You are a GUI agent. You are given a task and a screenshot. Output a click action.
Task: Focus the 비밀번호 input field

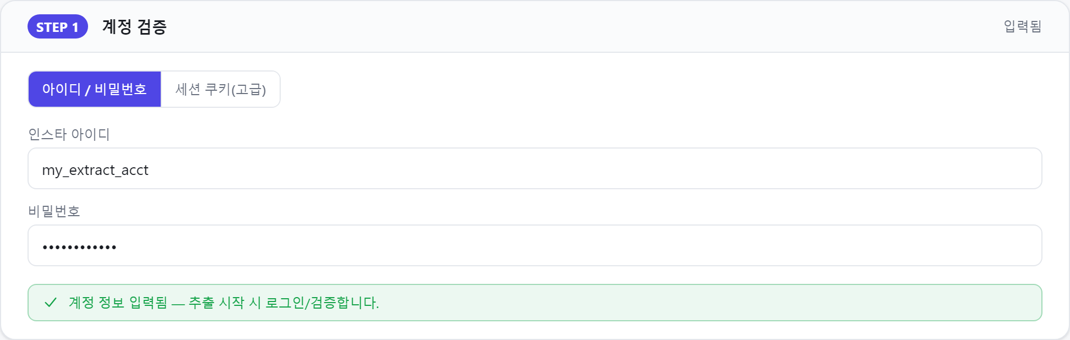coord(535,245)
